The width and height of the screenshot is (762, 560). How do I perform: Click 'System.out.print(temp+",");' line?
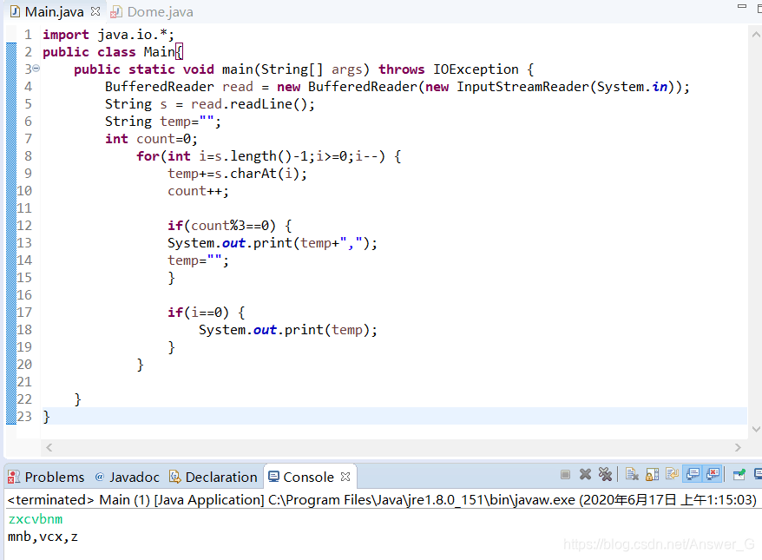pyautogui.click(x=273, y=243)
